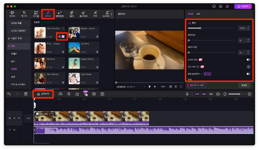This screenshot has height=150, width=259.
Task: Enter fullscreen preview mode
Action: tap(181, 86)
